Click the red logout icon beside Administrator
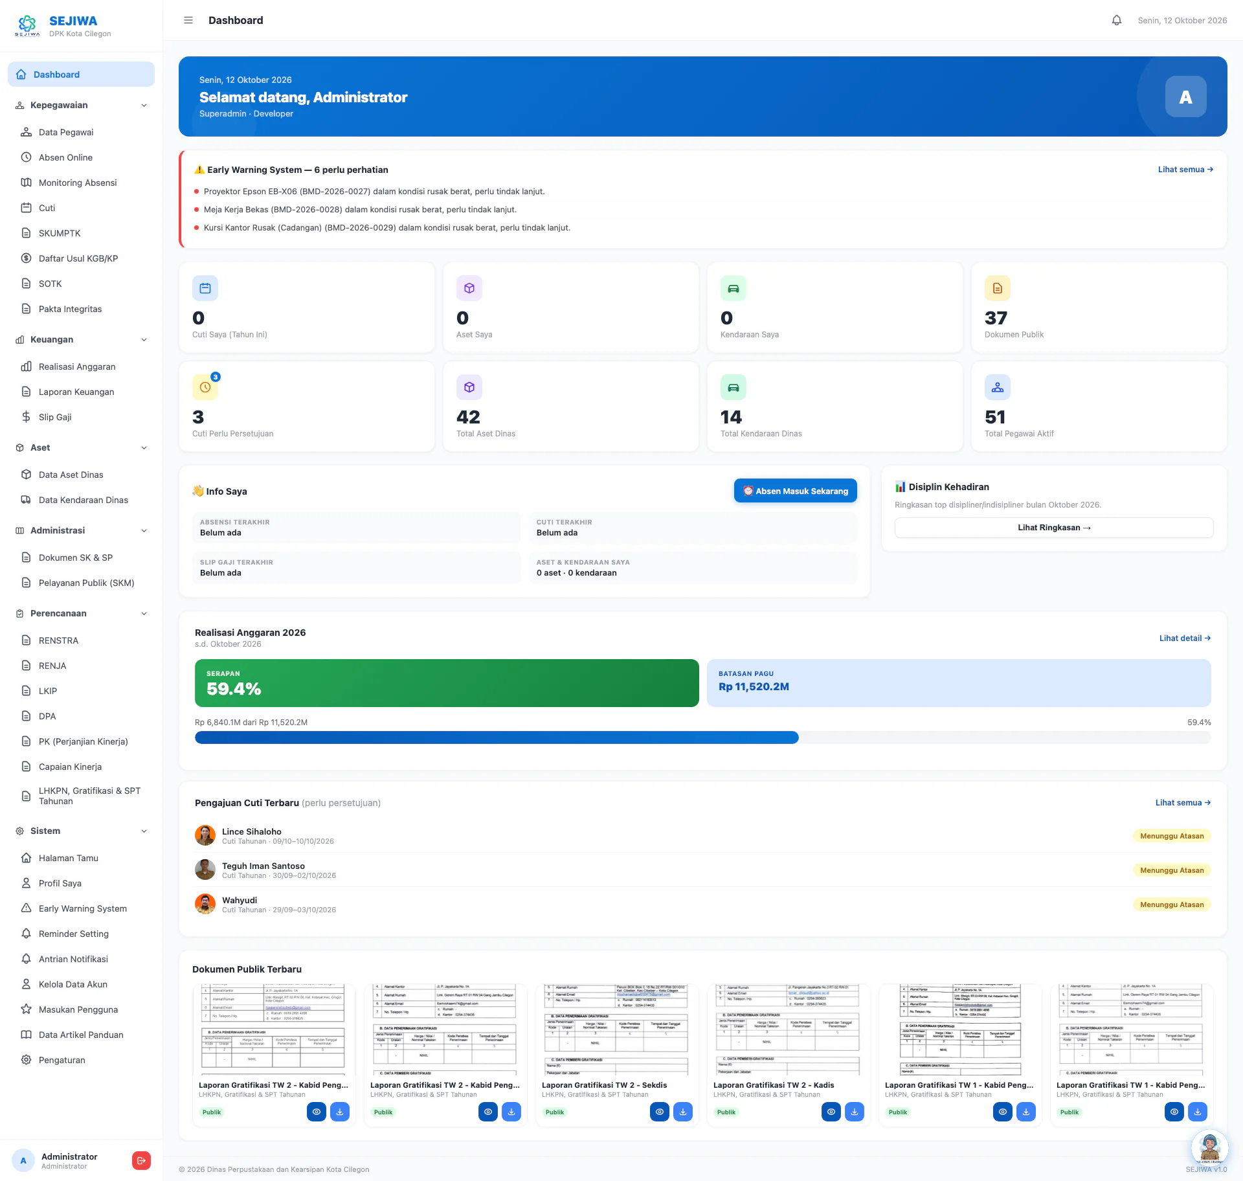Image resolution: width=1243 pixels, height=1181 pixels. click(141, 1161)
